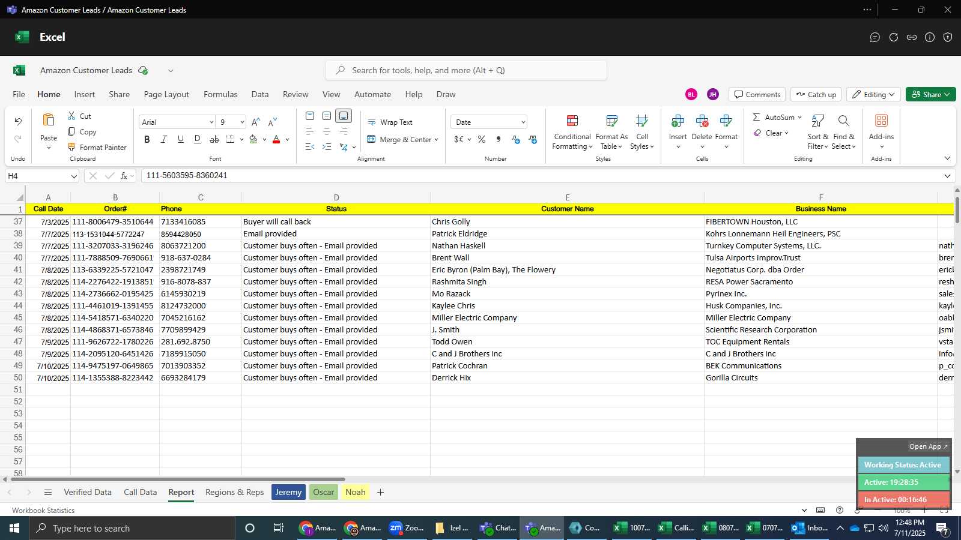Toggle Wrap Text
This screenshot has width=961, height=540.
[x=390, y=122]
